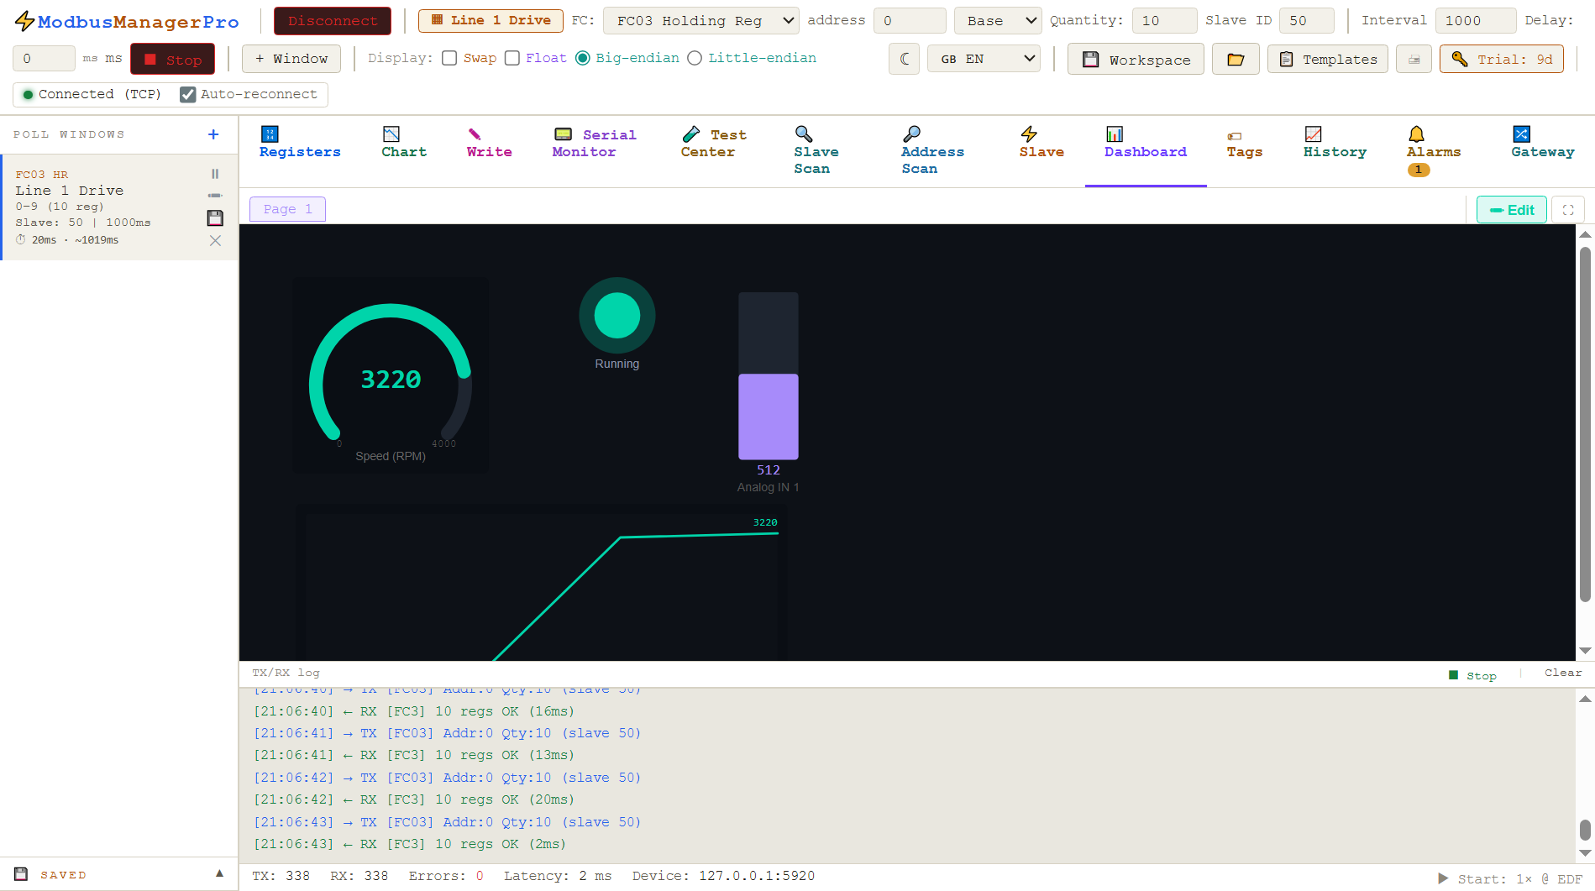This screenshot has width=1595, height=891.
Task: Click the print icon button
Action: coord(1414,59)
